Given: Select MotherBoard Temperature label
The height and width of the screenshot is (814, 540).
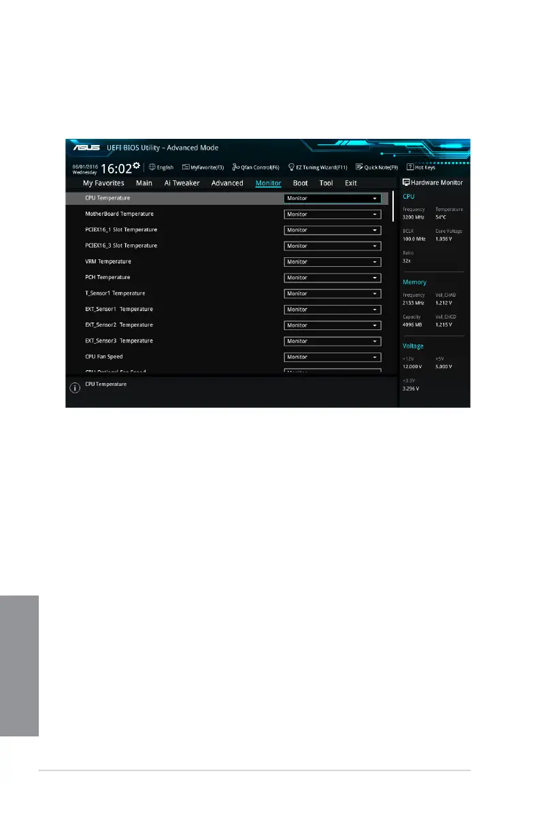Looking at the screenshot, I should (119, 214).
